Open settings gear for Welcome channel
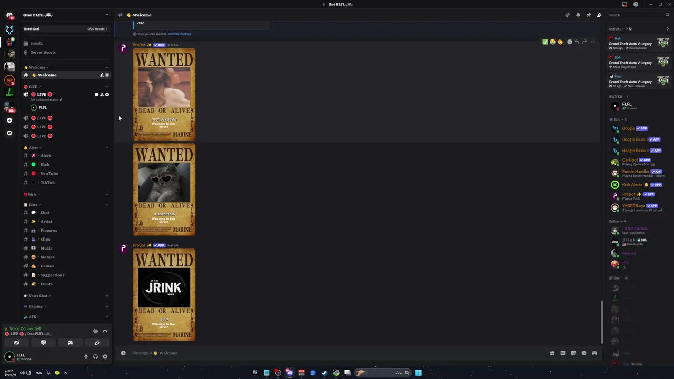 tap(107, 75)
